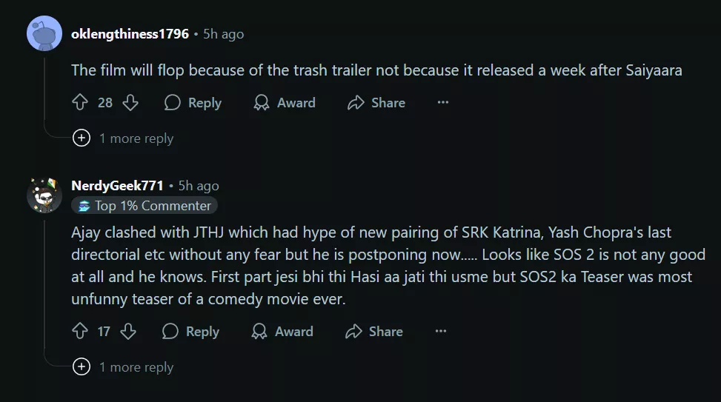Screen dimensions: 721x402
Task: Click the 5h ago timestamp on NerdyGeek771's comment
Action: click(199, 186)
